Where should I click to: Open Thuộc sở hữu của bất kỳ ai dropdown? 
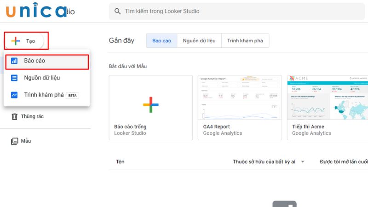point(269,162)
